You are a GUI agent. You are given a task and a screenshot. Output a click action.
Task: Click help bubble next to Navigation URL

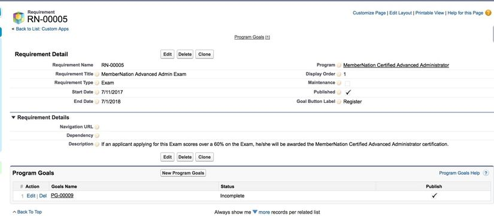tap(97, 127)
